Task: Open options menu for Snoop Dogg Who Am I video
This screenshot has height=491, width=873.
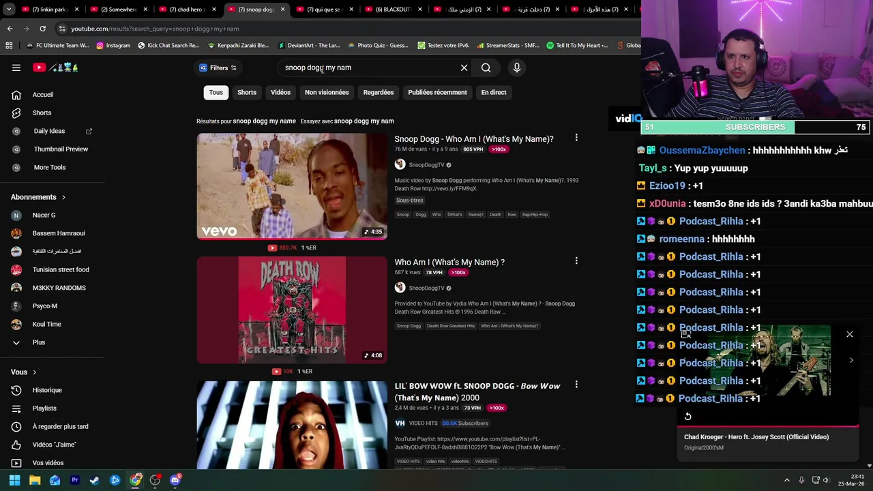Action: click(576, 138)
